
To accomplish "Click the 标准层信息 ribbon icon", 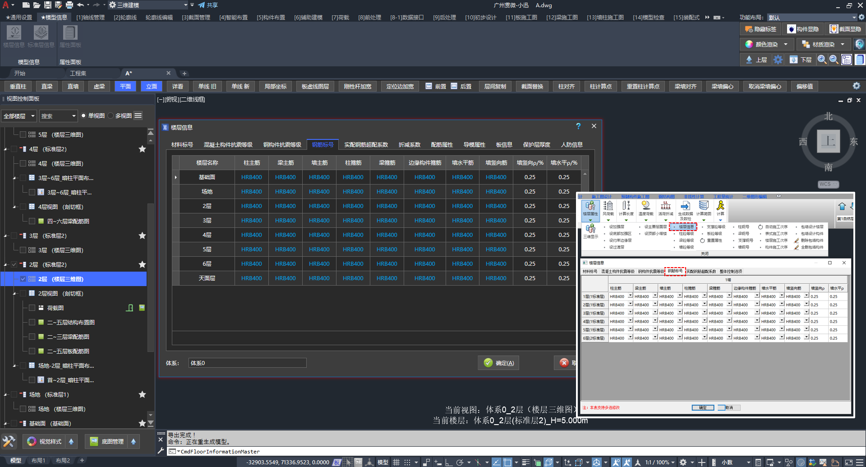I will coord(41,33).
